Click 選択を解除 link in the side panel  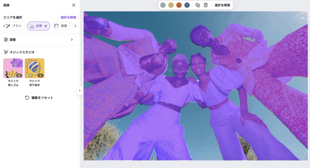68,18
